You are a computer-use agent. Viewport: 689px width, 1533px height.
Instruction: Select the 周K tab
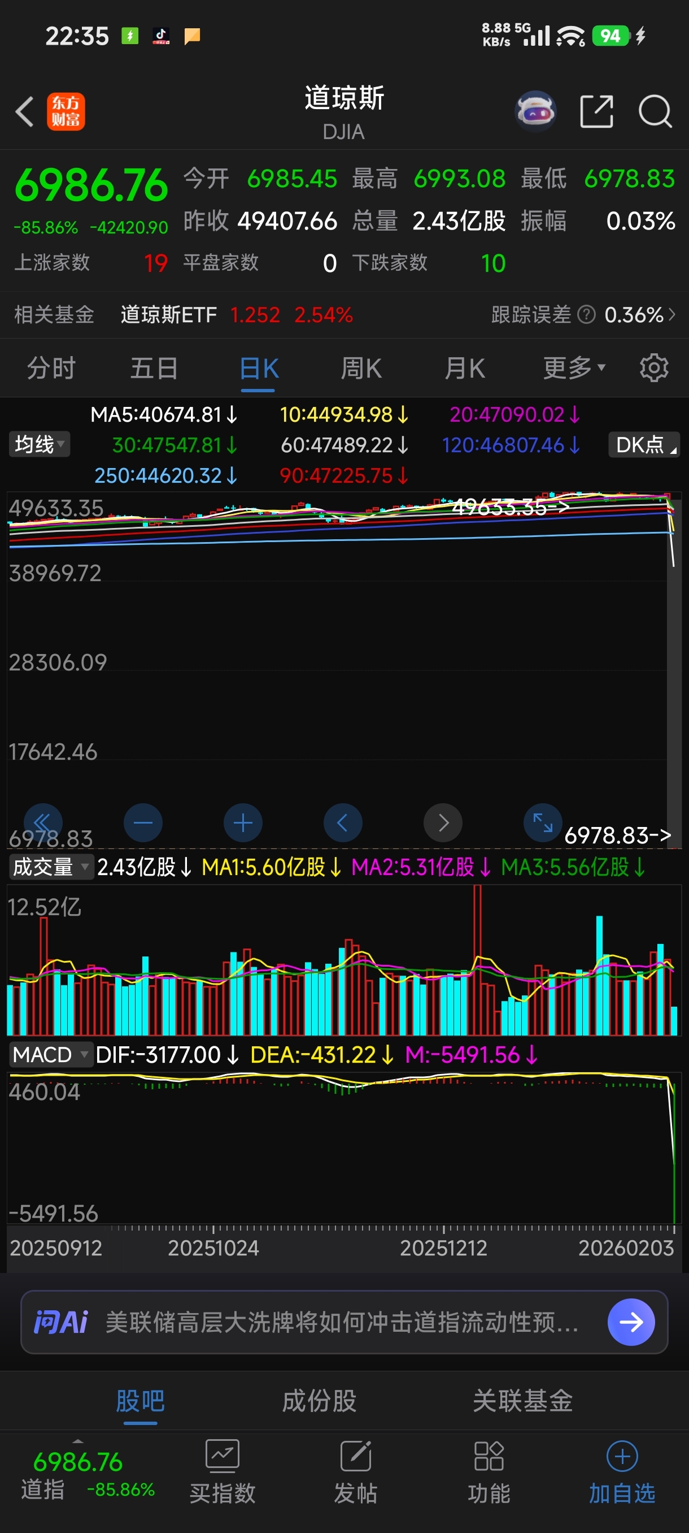[361, 368]
